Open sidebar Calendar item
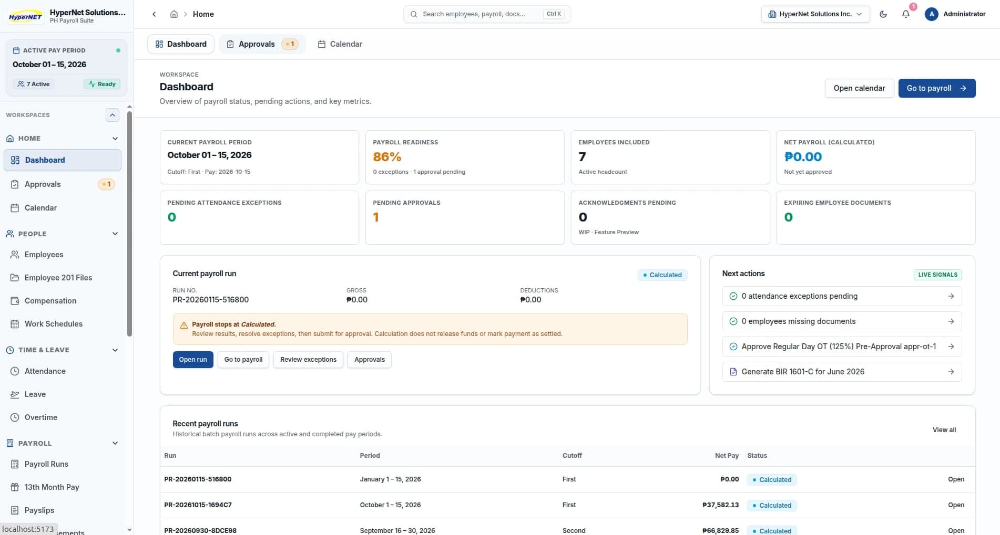Screen dimensions: 1000x535 63,208
